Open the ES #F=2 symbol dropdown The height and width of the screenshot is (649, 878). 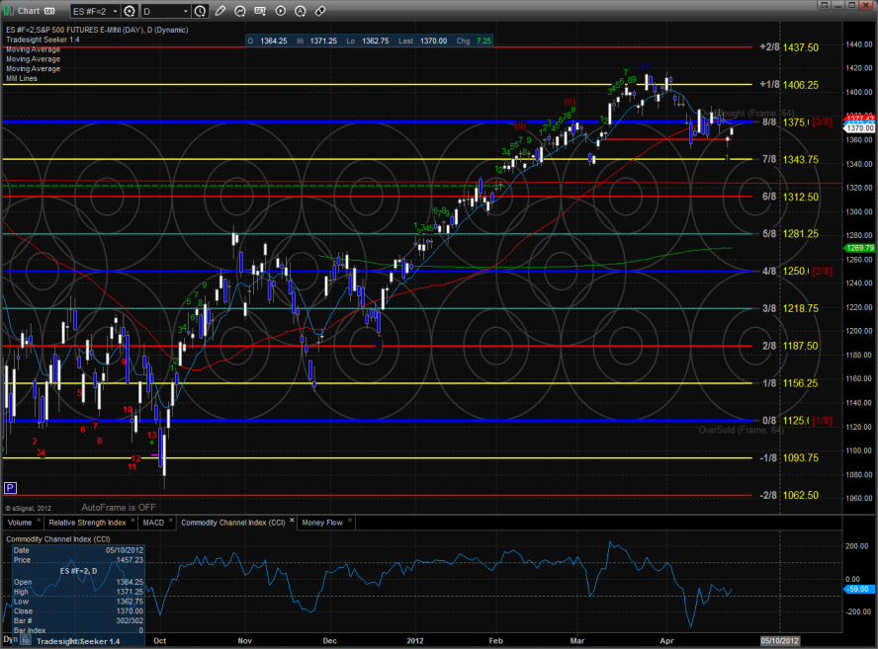click(94, 11)
